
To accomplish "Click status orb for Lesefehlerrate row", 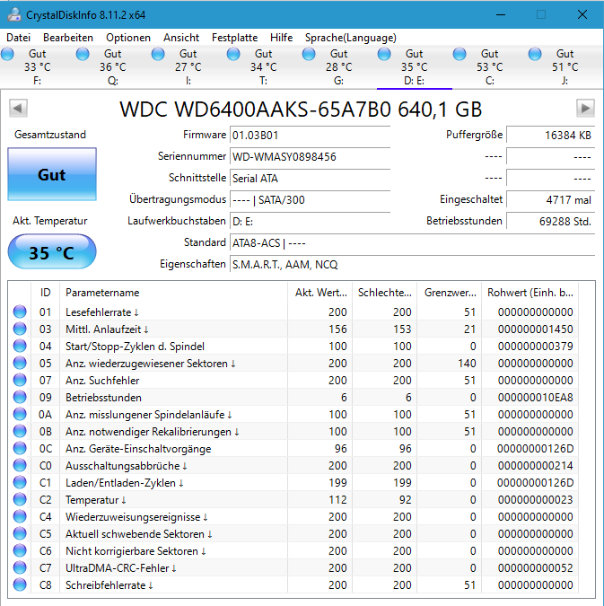I will click(20, 312).
